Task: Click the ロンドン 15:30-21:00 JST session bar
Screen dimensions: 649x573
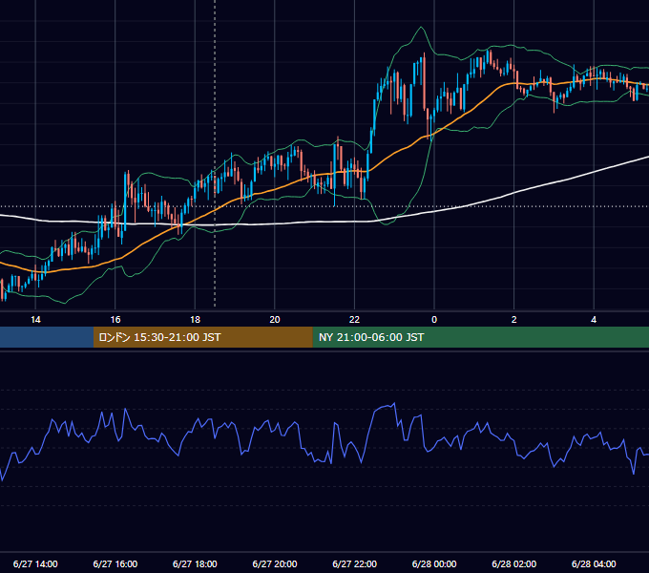Action: click(202, 337)
